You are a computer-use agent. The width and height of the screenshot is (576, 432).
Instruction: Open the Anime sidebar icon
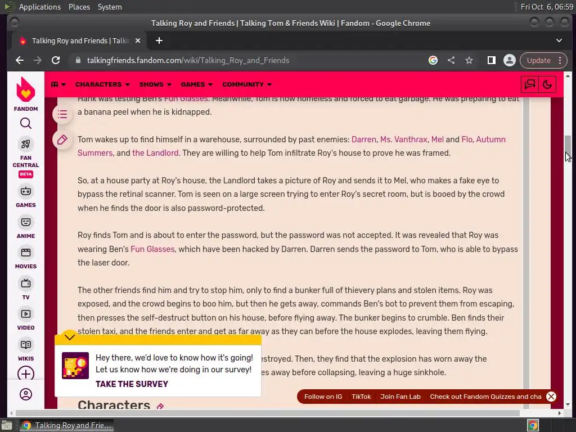coord(26,222)
